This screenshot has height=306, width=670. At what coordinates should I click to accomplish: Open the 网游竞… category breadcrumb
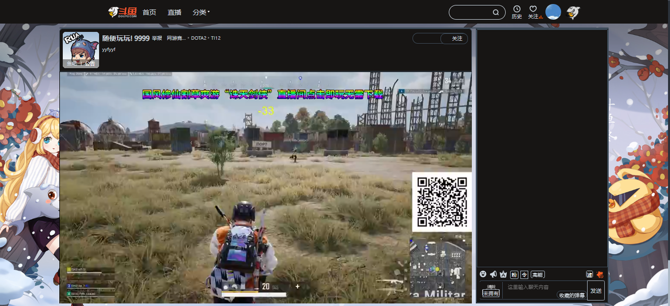(x=176, y=38)
